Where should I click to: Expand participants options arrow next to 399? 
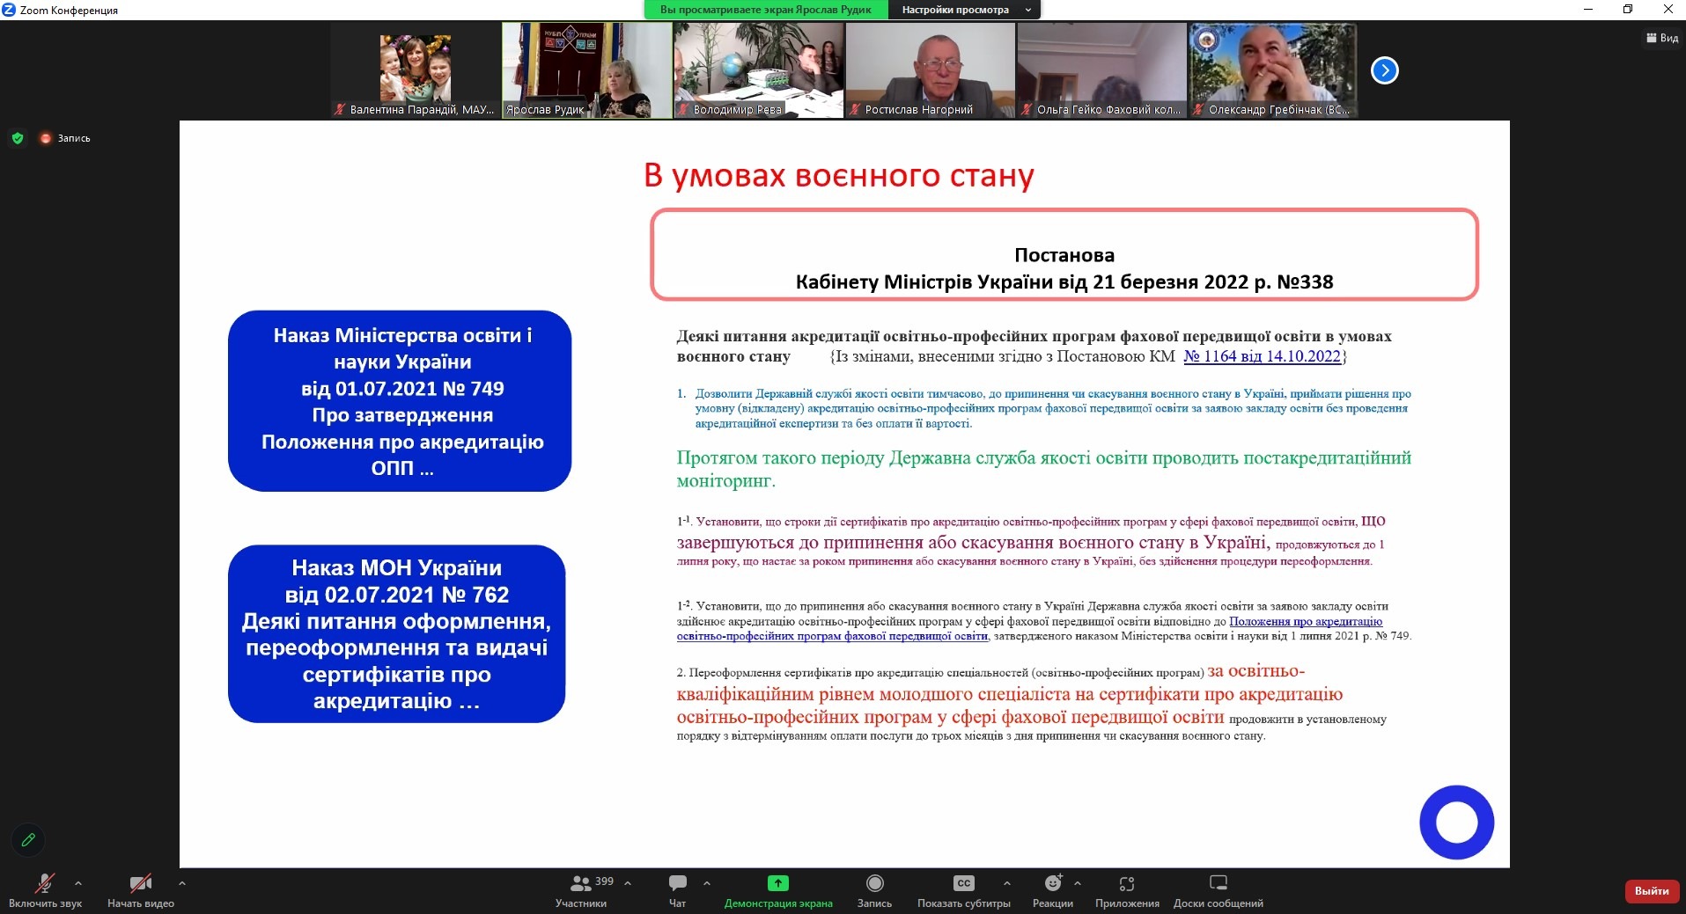coord(628,882)
